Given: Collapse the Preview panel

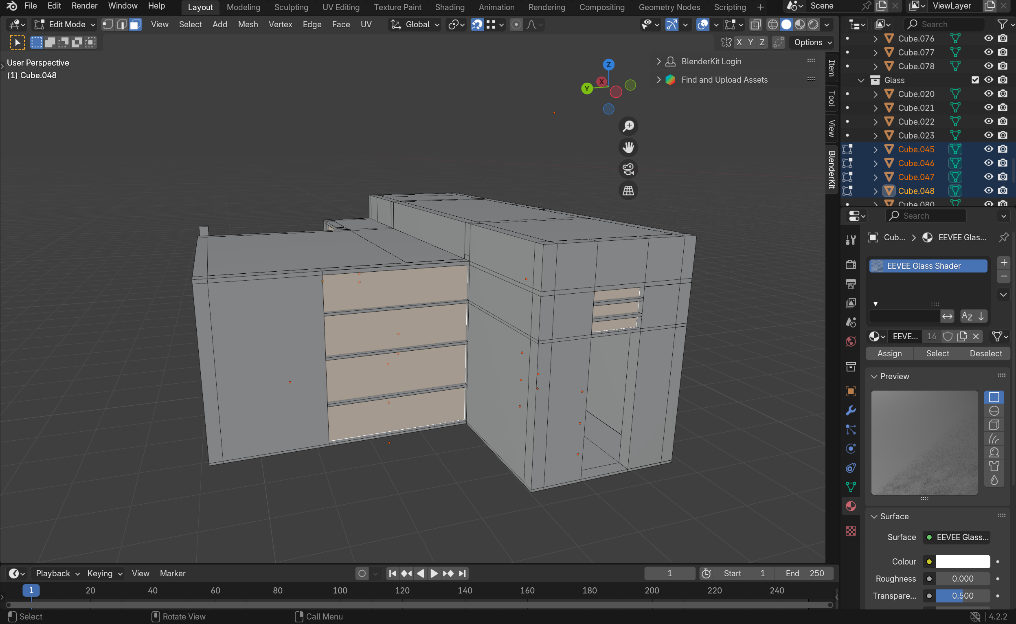Looking at the screenshot, I should (874, 376).
